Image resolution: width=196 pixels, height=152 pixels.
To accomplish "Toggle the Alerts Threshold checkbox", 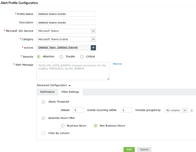I will point(43,102).
